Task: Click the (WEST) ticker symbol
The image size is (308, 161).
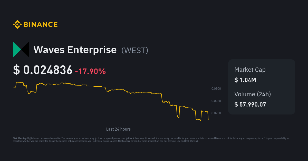Action: 135,50
